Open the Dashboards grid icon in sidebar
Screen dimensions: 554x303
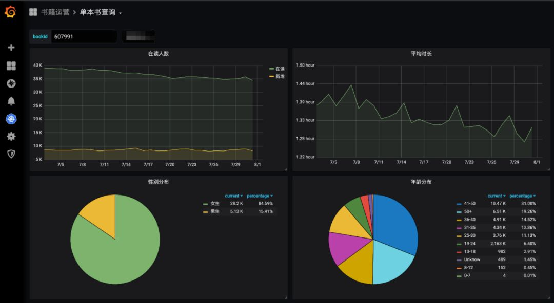pyautogui.click(x=11, y=66)
